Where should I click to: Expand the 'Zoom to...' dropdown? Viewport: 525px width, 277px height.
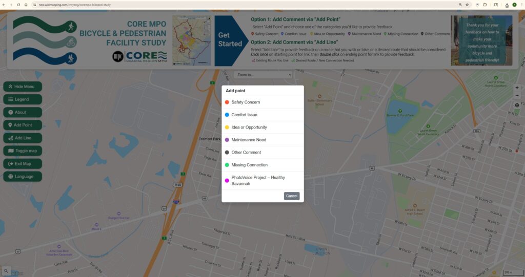click(x=264, y=75)
